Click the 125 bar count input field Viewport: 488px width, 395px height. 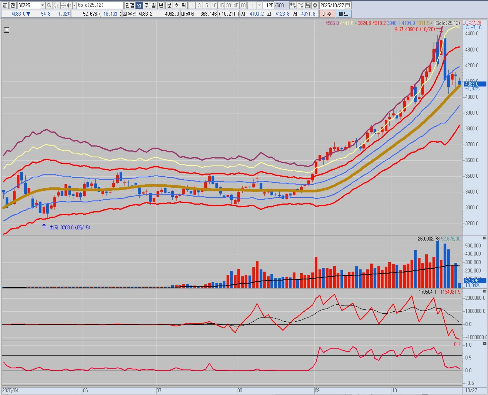269,5
